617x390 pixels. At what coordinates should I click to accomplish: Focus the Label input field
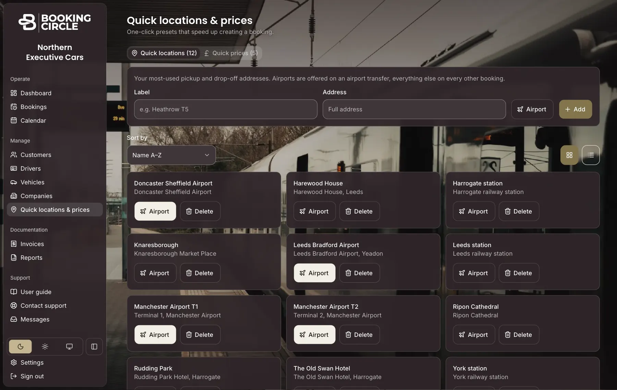coord(226,109)
